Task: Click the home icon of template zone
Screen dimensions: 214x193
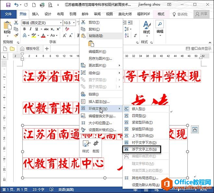Action: (22, 48)
